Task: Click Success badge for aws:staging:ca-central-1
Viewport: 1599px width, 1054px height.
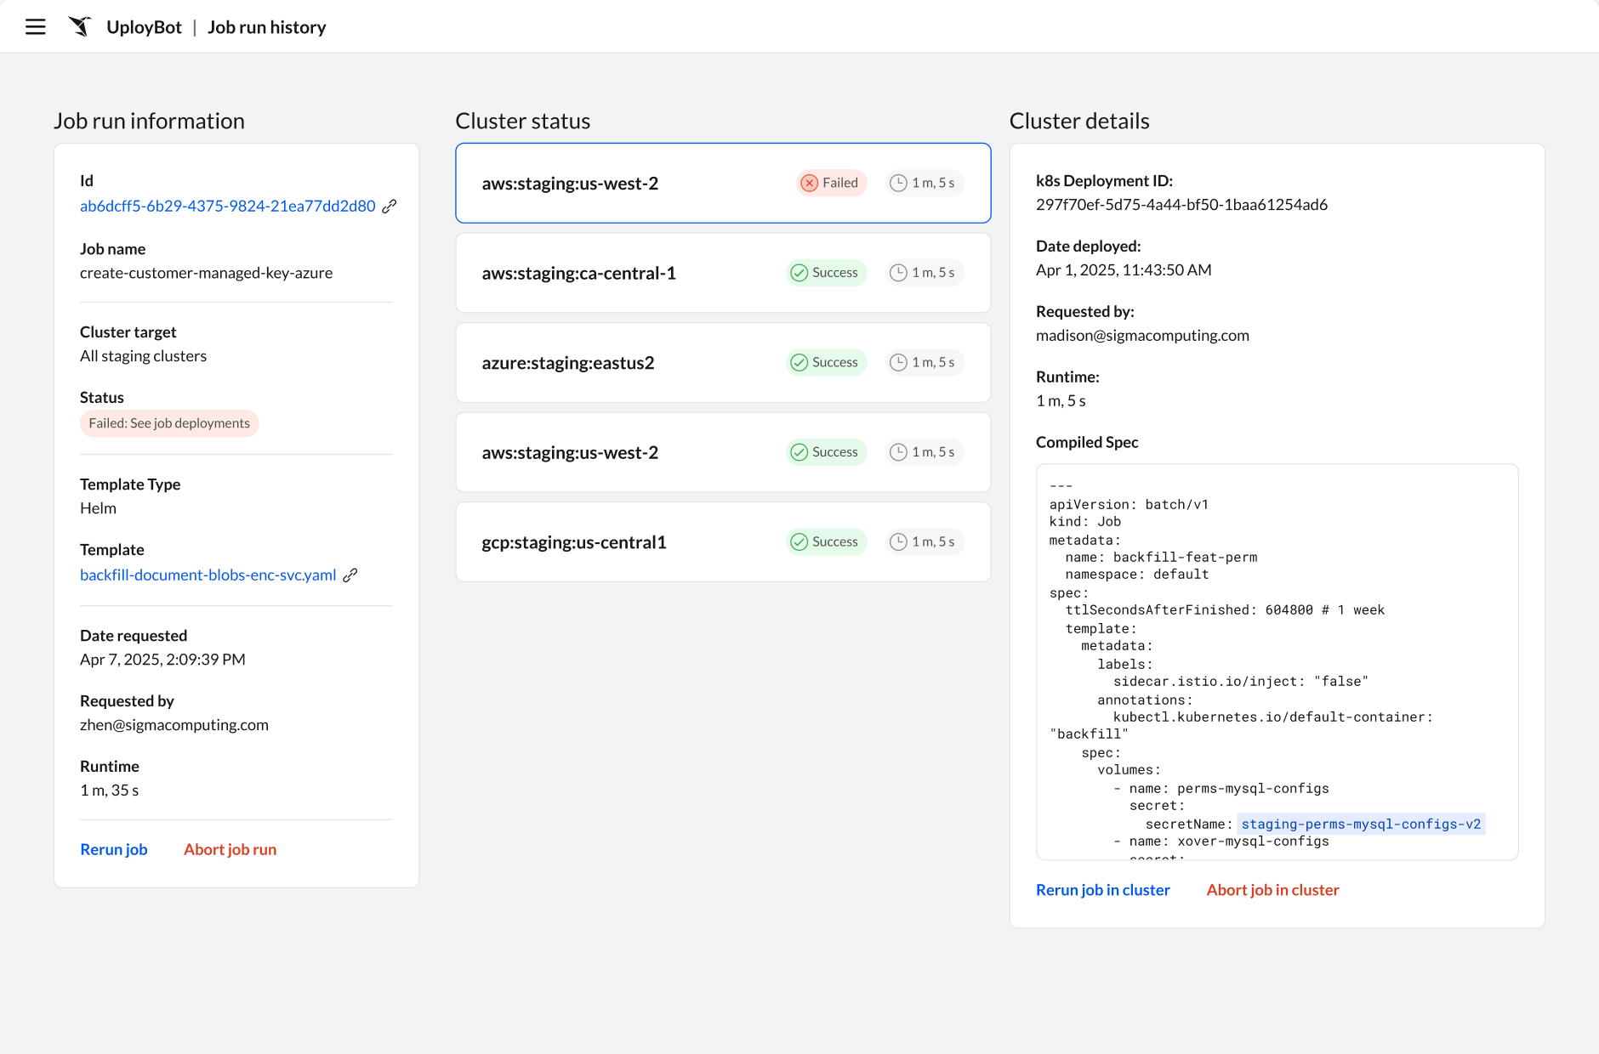Action: [x=825, y=273]
